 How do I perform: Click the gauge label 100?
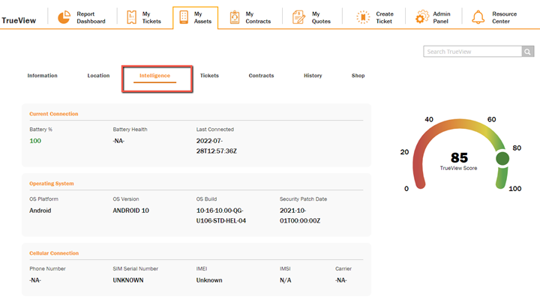click(x=514, y=189)
